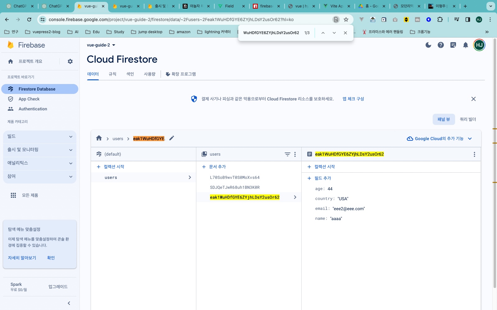The height and width of the screenshot is (310, 497).
Task: Open release notes icon in header
Action: click(453, 45)
